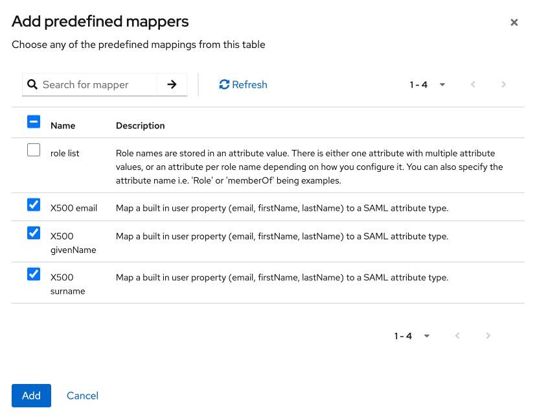
Task: Click the Cancel link
Action: (x=82, y=396)
